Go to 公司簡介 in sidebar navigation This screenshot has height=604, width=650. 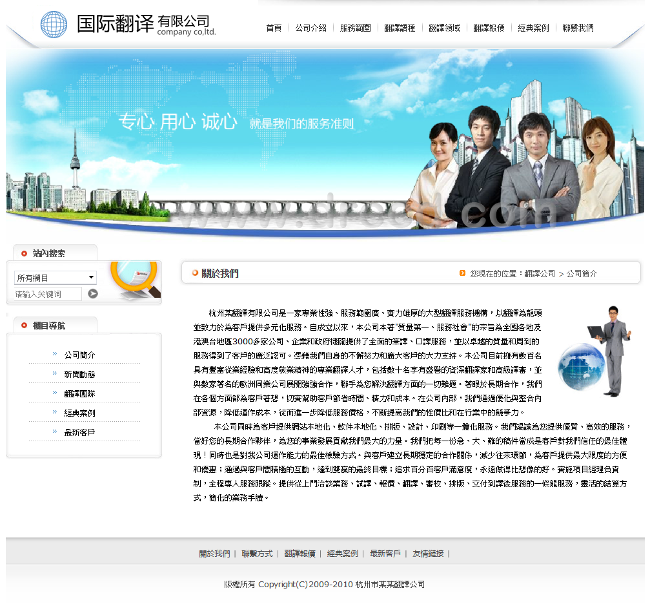tap(79, 355)
